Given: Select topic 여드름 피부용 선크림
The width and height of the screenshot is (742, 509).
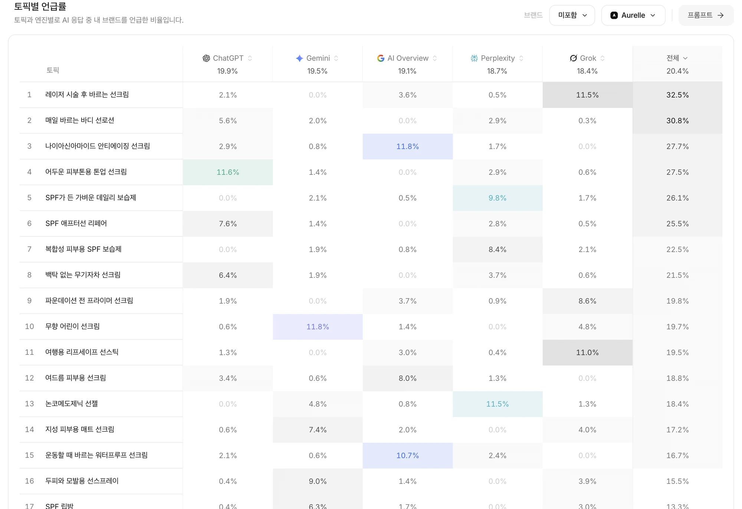Looking at the screenshot, I should pos(76,378).
